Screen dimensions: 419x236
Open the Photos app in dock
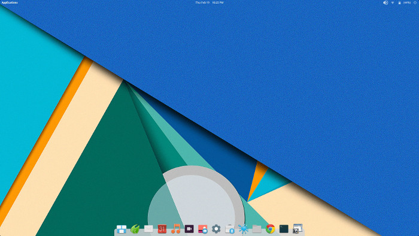tap(203, 229)
